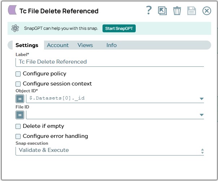Open the Views tab

point(85,45)
